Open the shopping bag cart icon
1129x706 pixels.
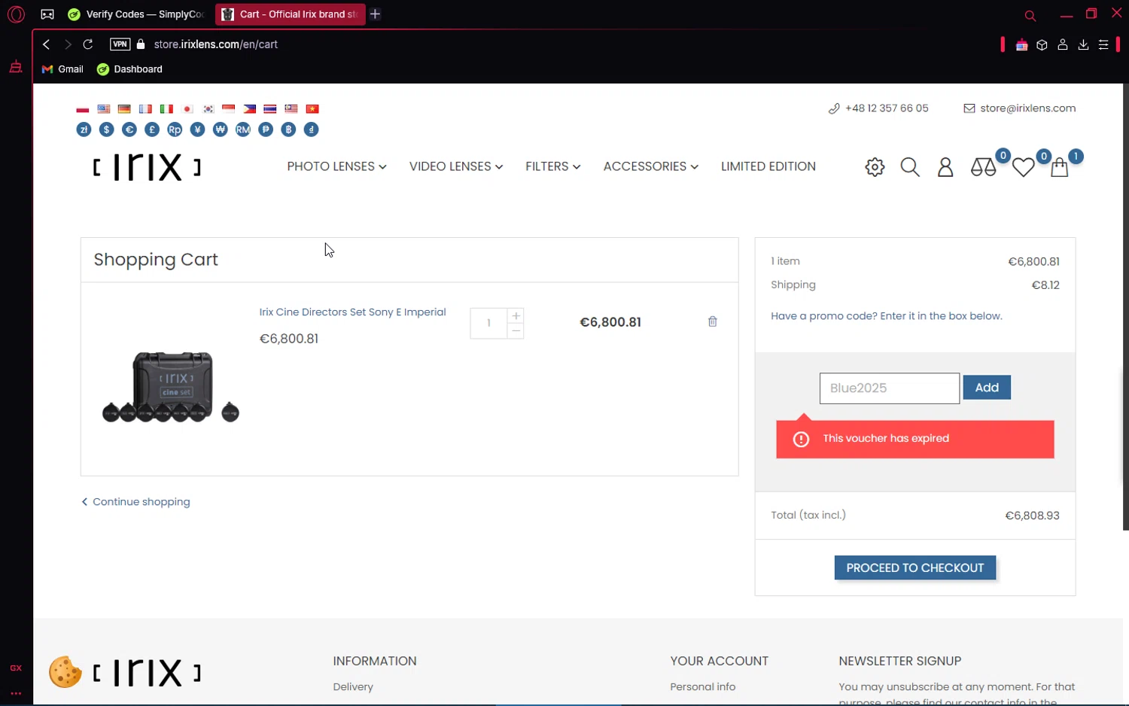point(1059,167)
